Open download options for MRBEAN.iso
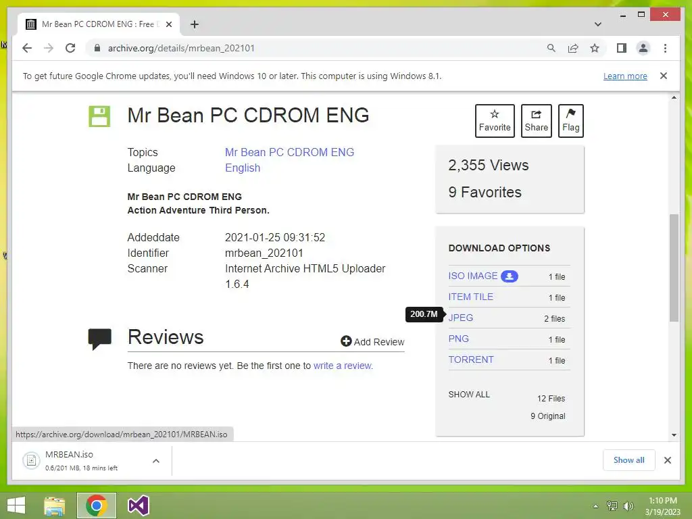 click(156, 461)
